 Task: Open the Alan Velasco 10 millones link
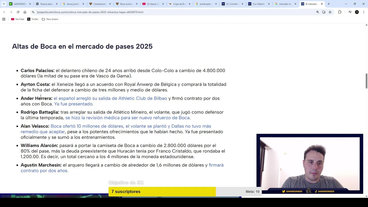[x=116, y=129]
